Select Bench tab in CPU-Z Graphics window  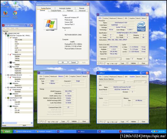point(138,77)
